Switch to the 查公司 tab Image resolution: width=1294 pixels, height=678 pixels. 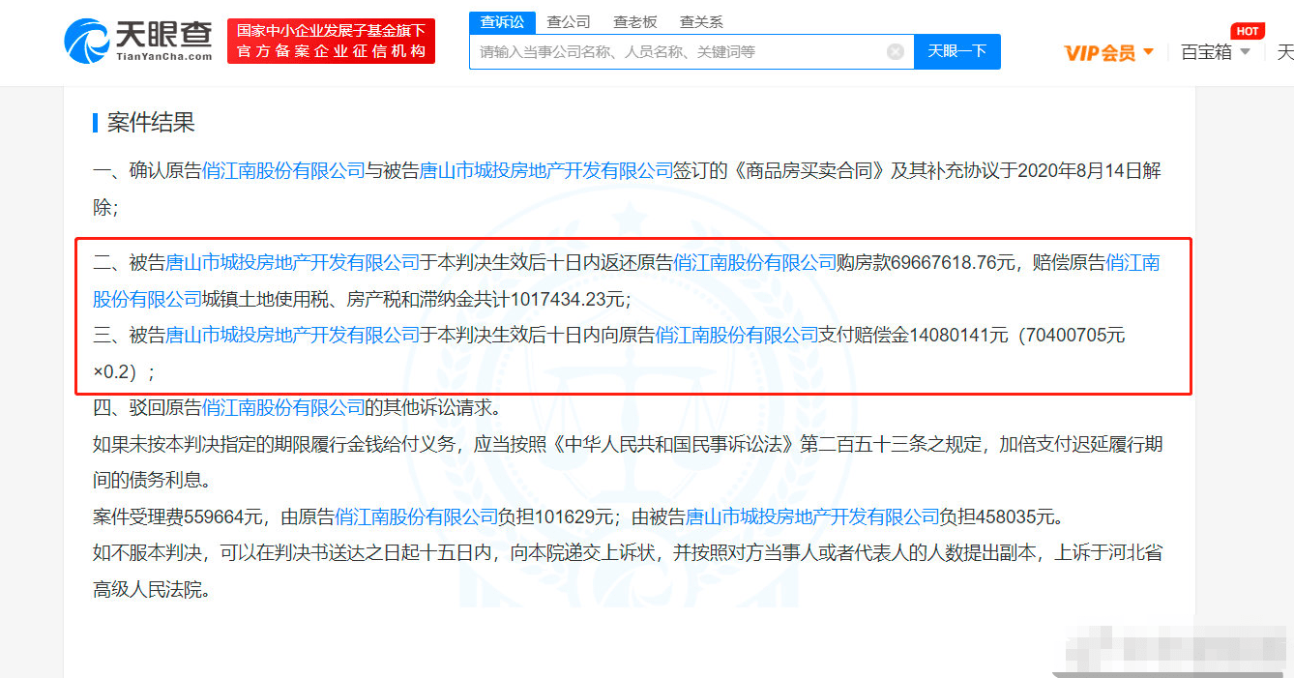(568, 20)
